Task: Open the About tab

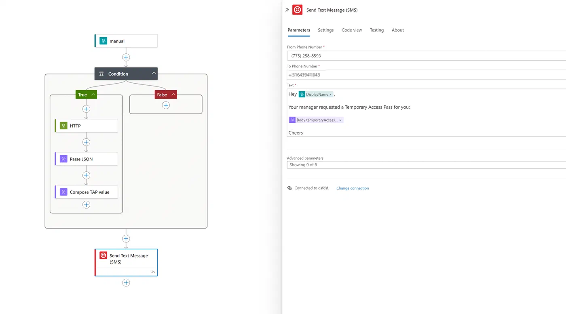Action: (x=398, y=30)
